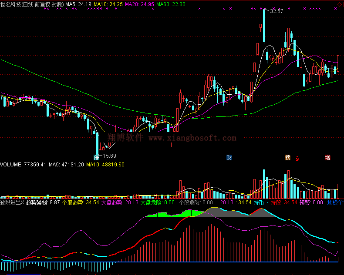Click the 停 (trading halt) marker icon
344x275 pixels.
[96, 157]
